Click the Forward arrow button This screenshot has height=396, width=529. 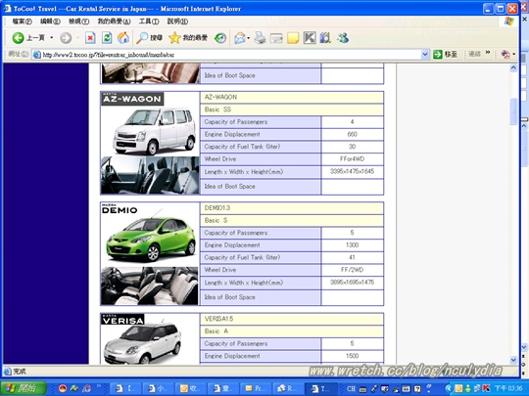(66, 38)
